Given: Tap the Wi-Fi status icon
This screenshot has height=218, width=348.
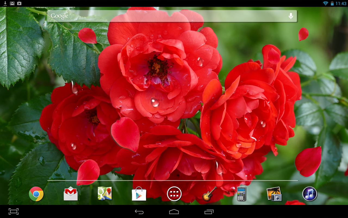Looking at the screenshot, I should (325, 3).
